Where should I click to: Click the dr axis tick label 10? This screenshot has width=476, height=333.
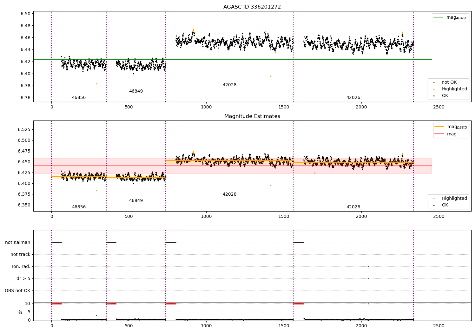28,304
